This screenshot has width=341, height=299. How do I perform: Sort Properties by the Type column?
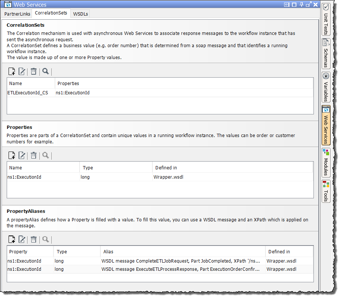point(115,168)
